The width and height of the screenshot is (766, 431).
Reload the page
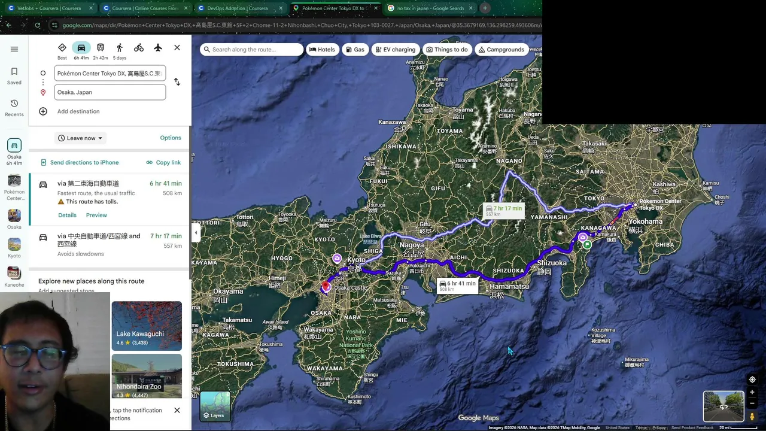(37, 25)
